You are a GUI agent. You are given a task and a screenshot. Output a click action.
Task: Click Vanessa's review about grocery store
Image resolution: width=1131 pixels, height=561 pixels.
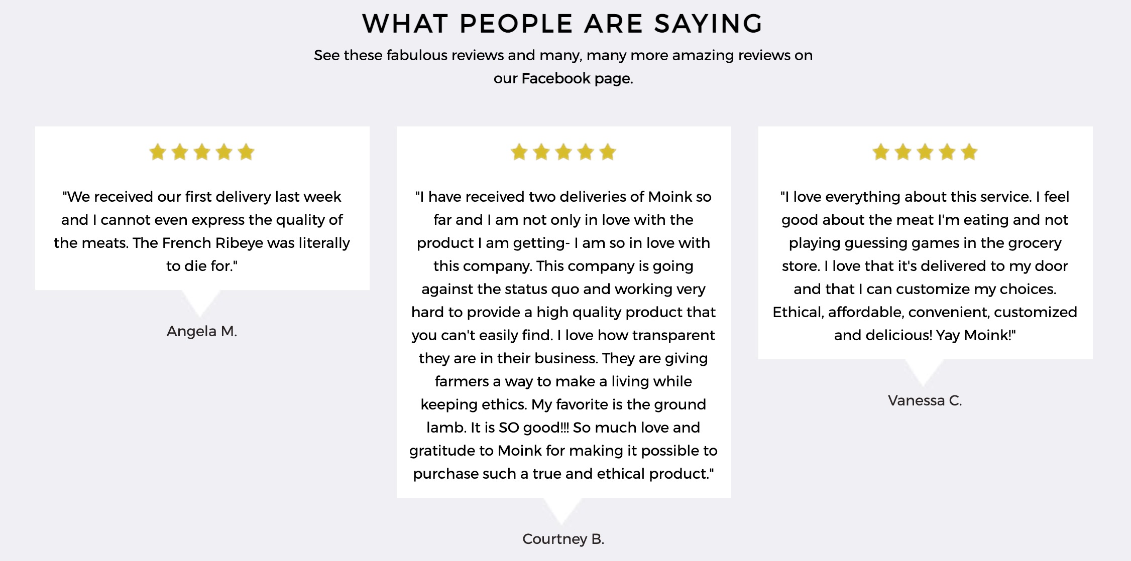[925, 266]
